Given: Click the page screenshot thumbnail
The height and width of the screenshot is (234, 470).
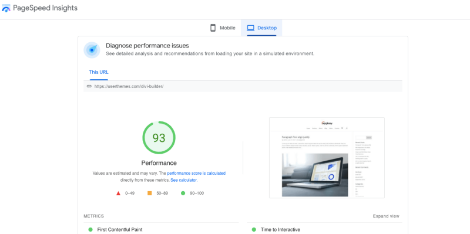Looking at the screenshot, I should [327, 158].
